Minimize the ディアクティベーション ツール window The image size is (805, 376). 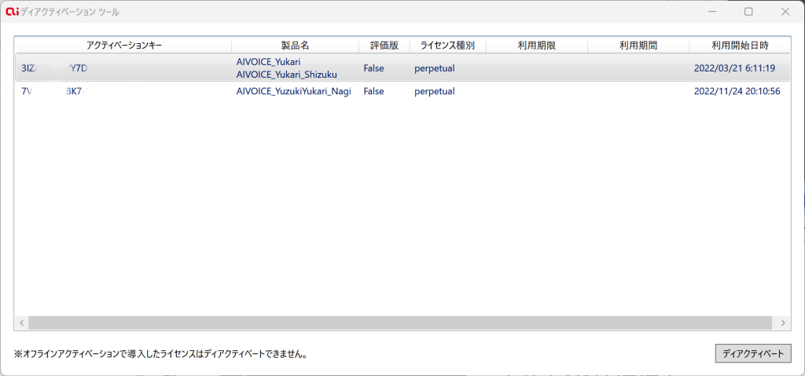tap(712, 11)
